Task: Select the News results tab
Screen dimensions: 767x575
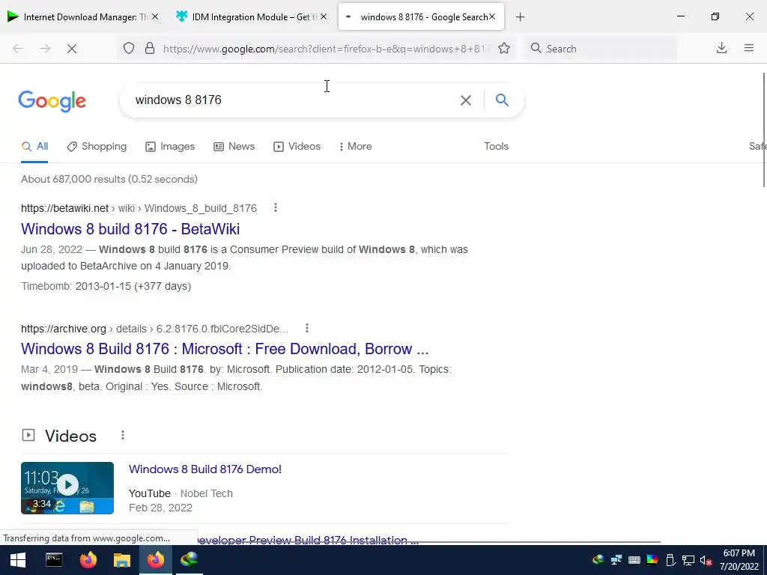Action: pyautogui.click(x=234, y=146)
